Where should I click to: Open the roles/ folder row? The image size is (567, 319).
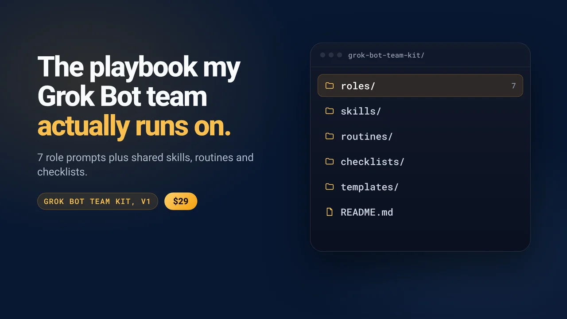pos(420,86)
